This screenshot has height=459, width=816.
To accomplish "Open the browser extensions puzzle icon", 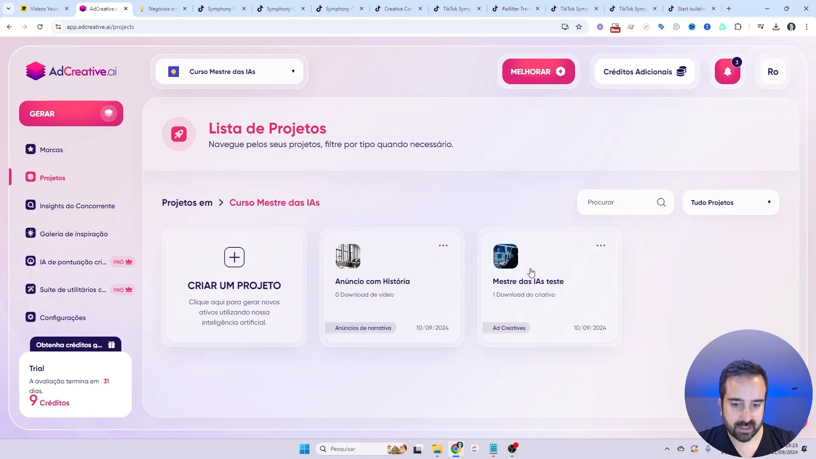I will point(738,27).
